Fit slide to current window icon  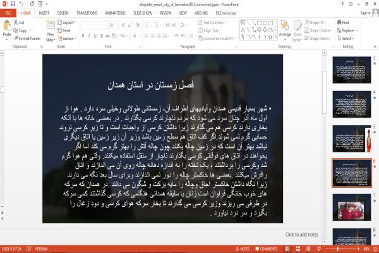click(376, 249)
